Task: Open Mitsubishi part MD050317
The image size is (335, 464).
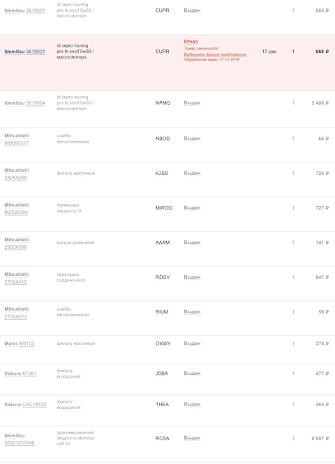Action: pos(16,143)
